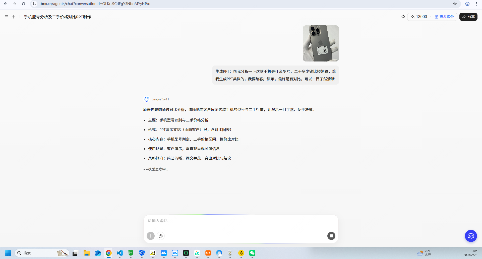Favorite this conversation with star icon
Viewport: 482px width, 259px height.
[x=403, y=17]
